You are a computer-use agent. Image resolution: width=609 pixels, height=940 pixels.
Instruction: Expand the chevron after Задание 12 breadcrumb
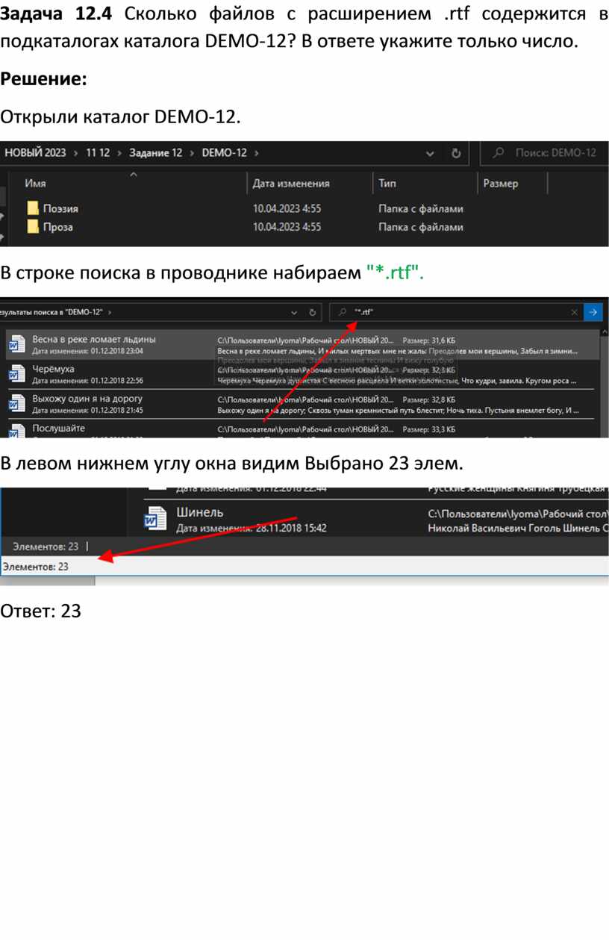point(192,153)
